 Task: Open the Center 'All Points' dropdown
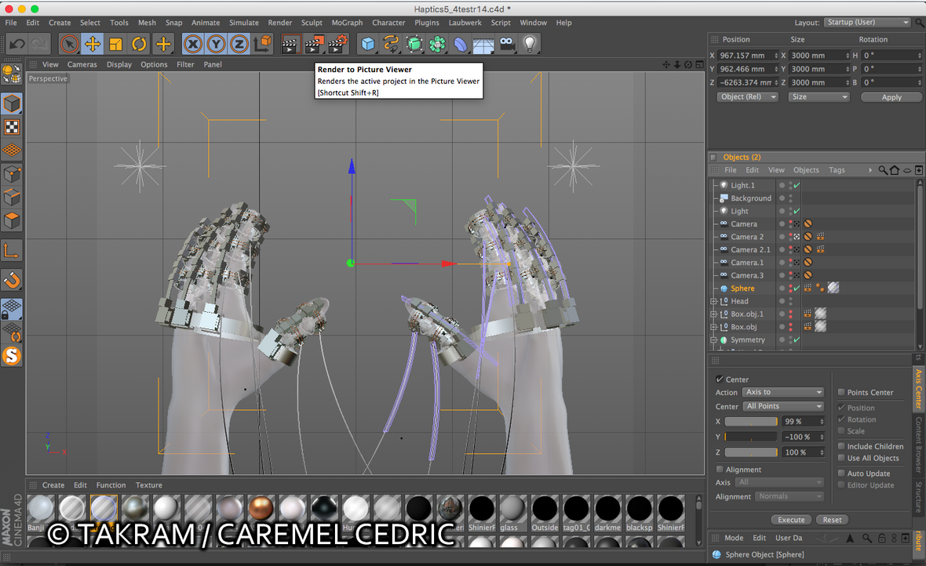(782, 406)
